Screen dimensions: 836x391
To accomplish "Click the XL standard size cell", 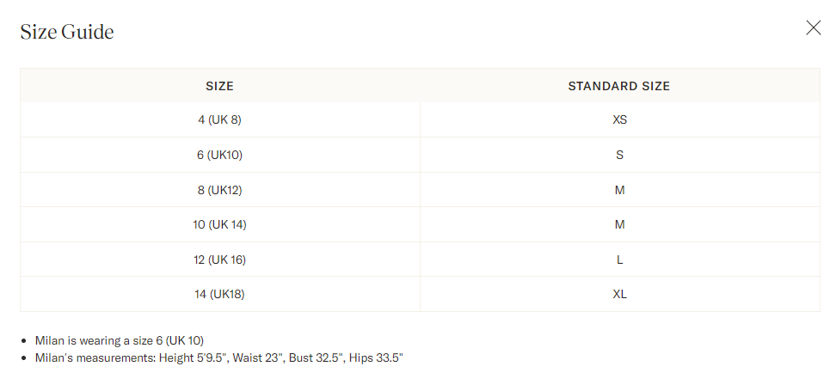I will [619, 294].
